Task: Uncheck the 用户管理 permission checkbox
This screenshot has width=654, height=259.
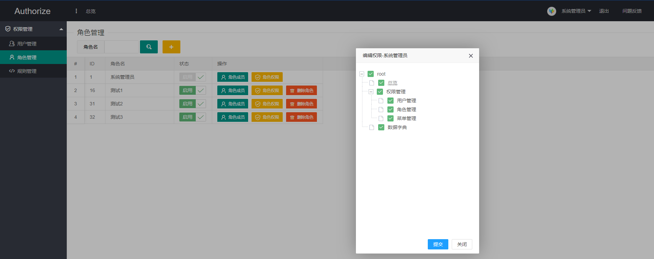Action: (x=390, y=101)
